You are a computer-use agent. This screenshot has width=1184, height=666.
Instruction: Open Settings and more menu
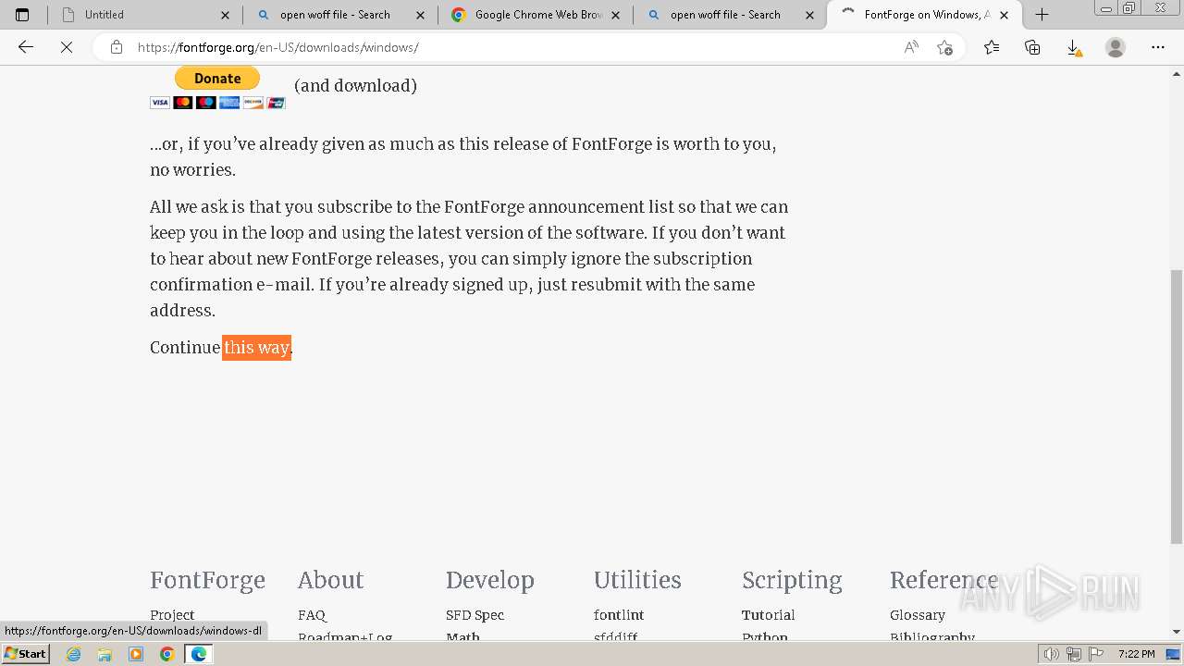(1158, 47)
